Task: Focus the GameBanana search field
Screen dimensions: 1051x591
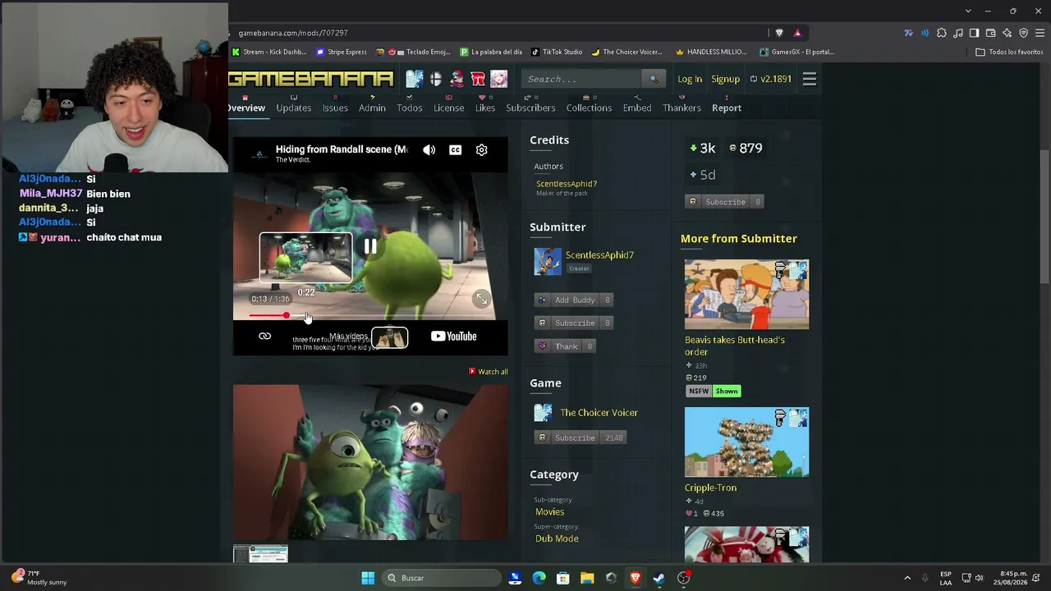Action: [x=581, y=79]
